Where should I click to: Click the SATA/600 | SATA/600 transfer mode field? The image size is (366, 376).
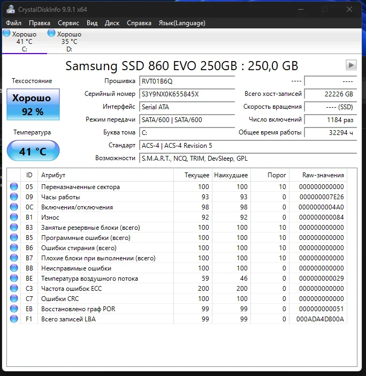(x=187, y=119)
